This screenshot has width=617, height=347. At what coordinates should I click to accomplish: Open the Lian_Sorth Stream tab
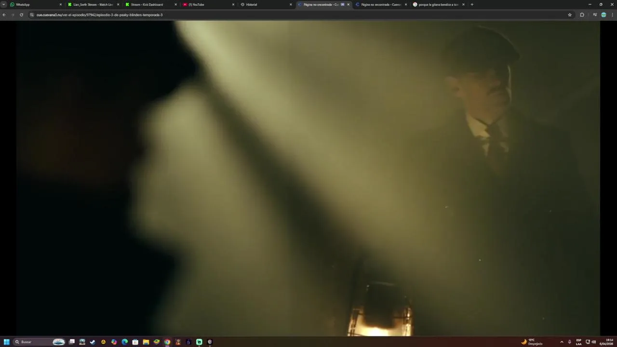point(93,4)
